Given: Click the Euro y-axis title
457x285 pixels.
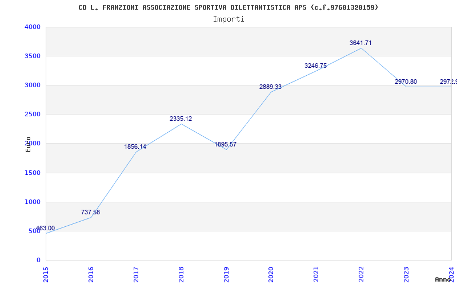Looking at the screenshot, I should (x=28, y=144).
